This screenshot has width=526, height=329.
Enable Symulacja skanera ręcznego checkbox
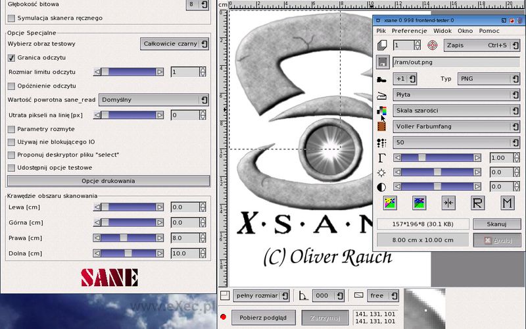coord(11,18)
